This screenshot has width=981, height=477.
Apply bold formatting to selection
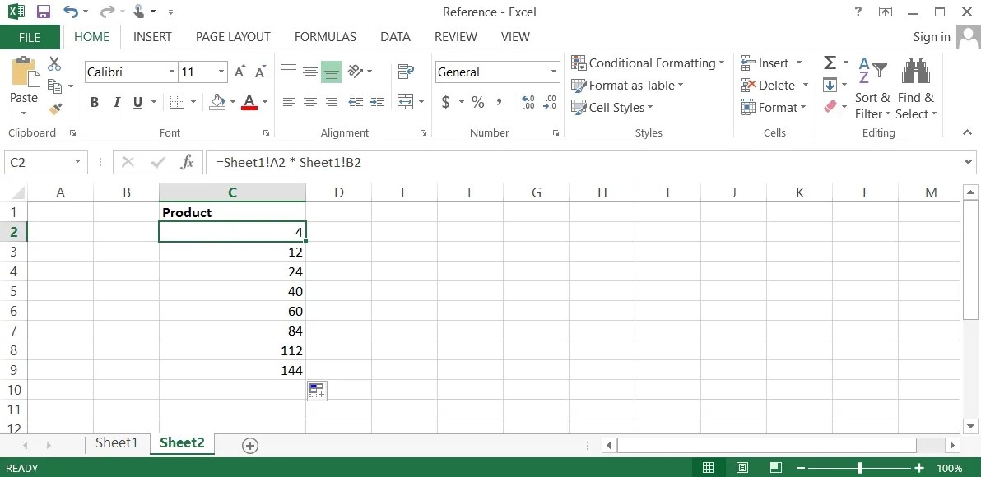(94, 102)
